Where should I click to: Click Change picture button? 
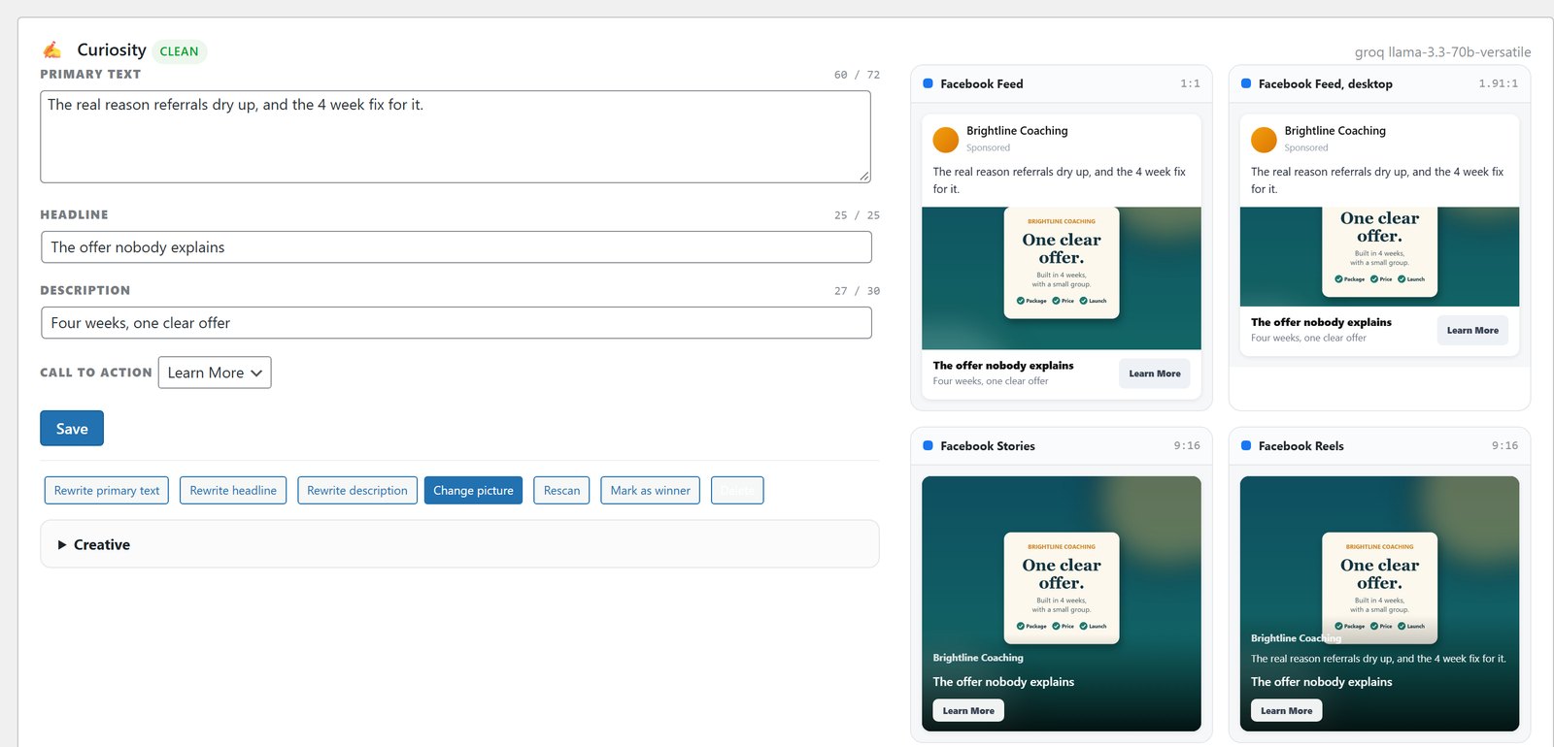(x=473, y=491)
